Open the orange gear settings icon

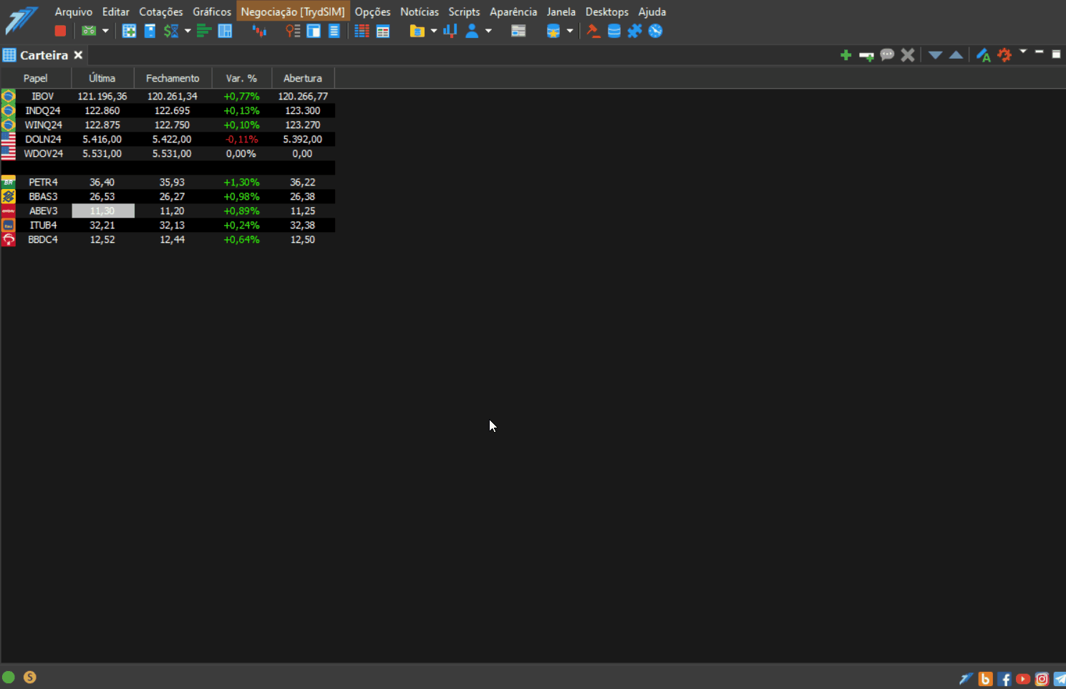1004,55
